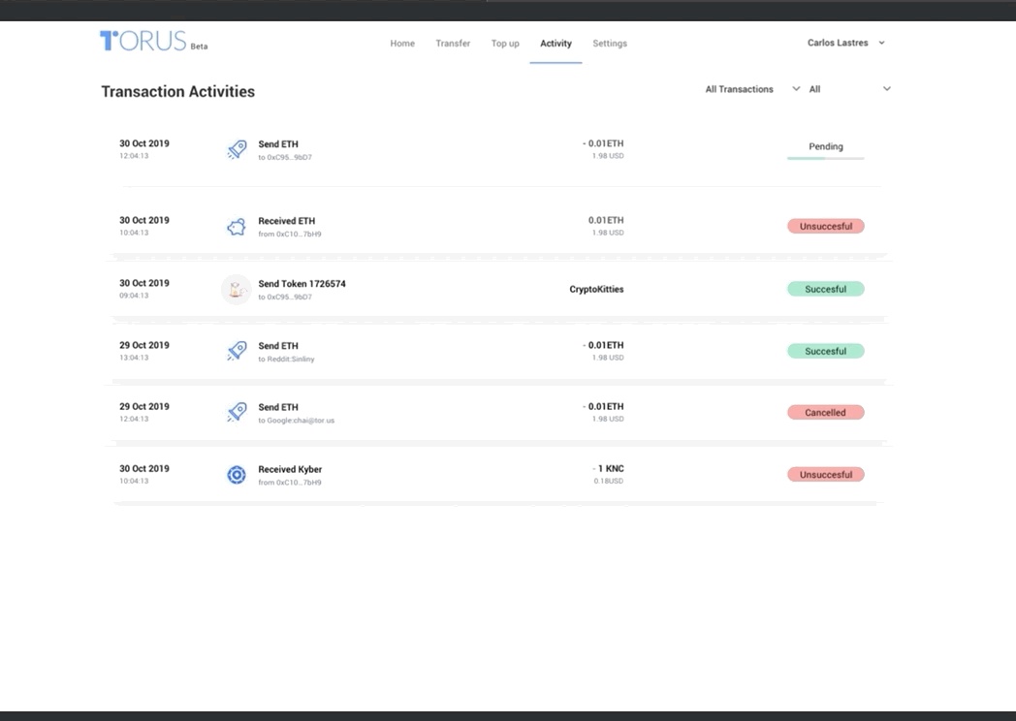1016x721 pixels.
Task: Go to the Transfer tab
Action: 453,44
